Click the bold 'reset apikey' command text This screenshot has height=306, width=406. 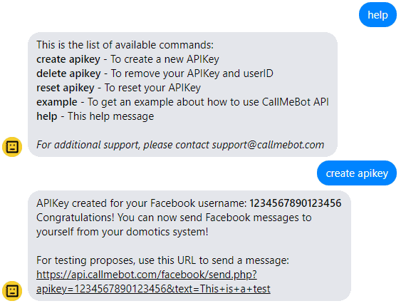(66, 88)
